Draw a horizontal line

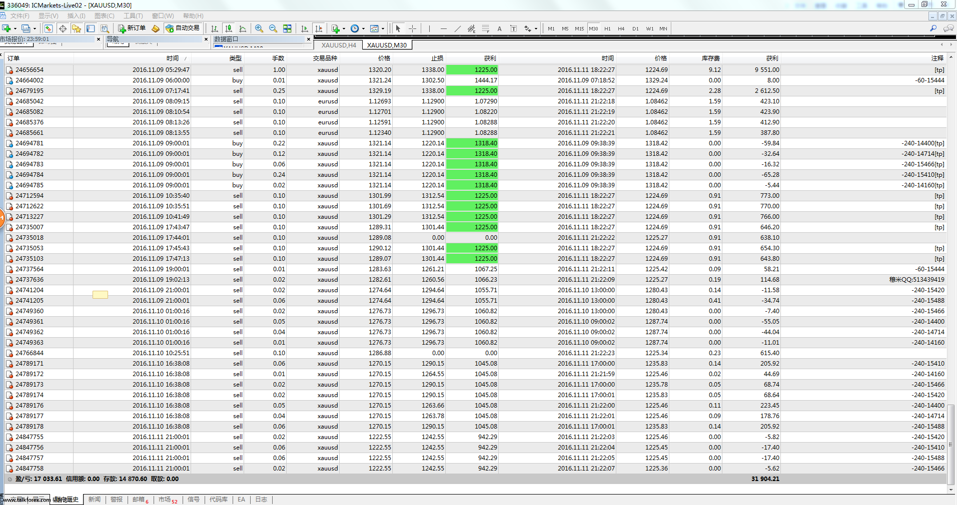coord(443,28)
